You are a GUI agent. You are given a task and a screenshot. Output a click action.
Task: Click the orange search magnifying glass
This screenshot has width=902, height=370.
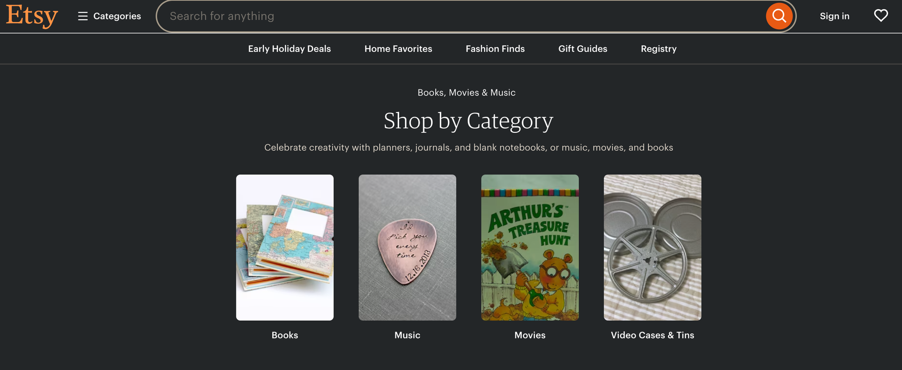779,16
